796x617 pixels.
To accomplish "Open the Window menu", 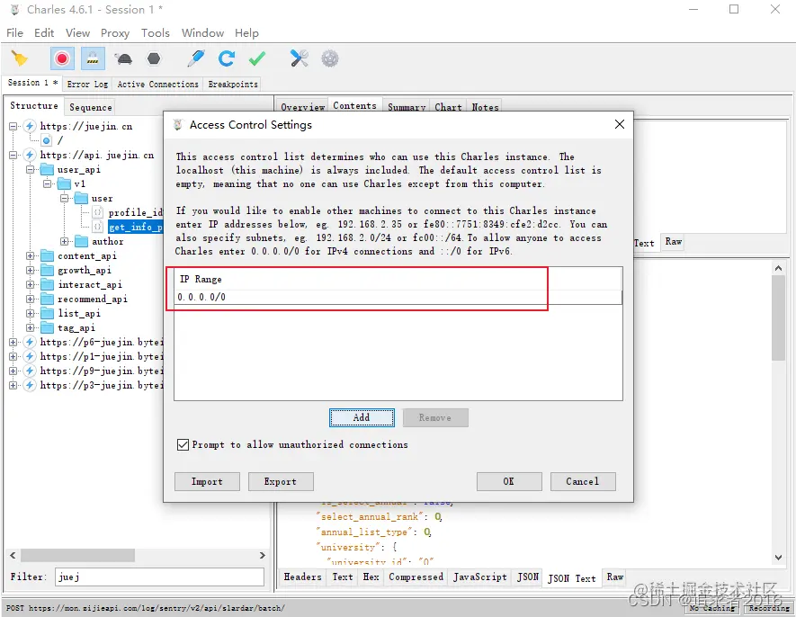I will coord(202,33).
